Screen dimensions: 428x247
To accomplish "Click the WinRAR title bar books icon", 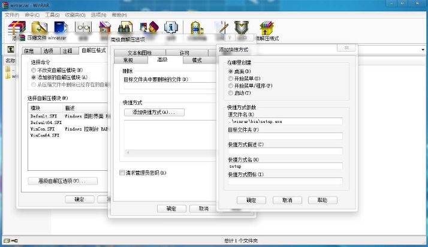I will click(x=5, y=5).
